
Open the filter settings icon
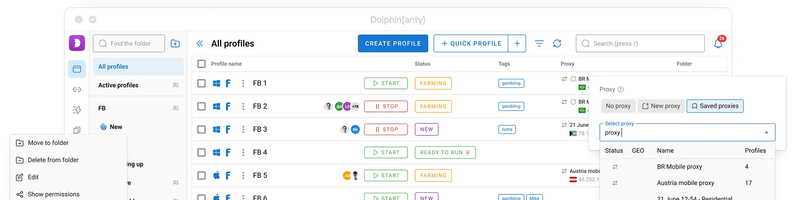539,44
